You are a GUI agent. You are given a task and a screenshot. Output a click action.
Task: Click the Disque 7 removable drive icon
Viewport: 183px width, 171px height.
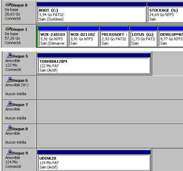coord(9,104)
